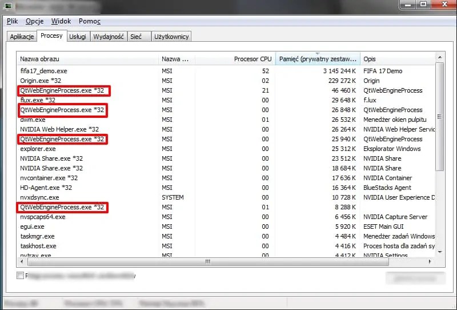
Task: Sort by the user name column header
Action: tap(177, 59)
